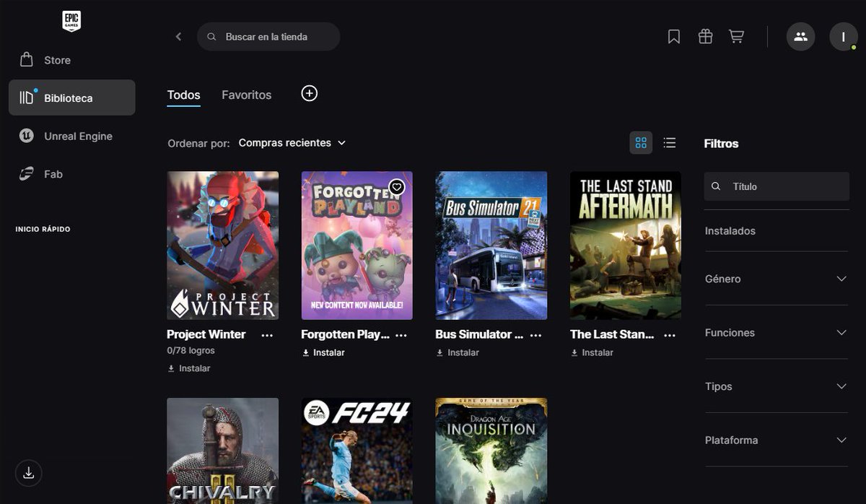Image resolution: width=866 pixels, height=504 pixels.
Task: Click the search magnifier in store search
Action: tap(211, 37)
